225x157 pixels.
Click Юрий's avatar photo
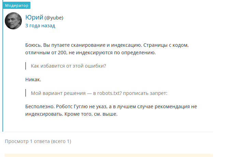click(x=13, y=21)
